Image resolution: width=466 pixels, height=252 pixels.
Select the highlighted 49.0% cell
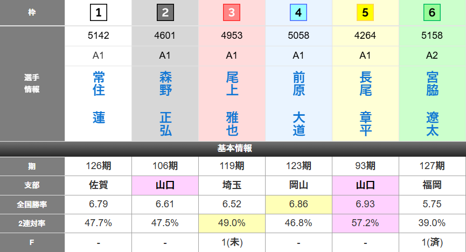click(232, 223)
